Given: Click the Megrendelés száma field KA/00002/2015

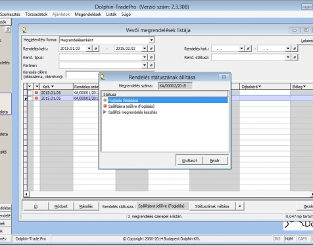Looking at the screenshot, I should [175, 86].
